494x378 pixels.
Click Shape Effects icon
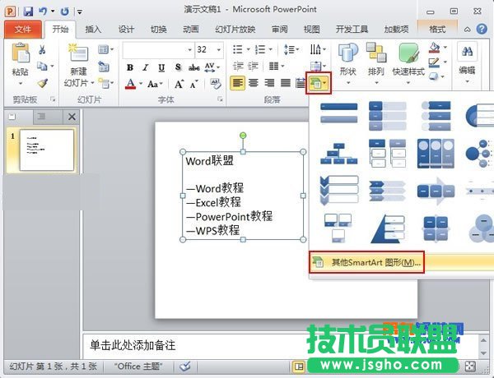pos(434,76)
